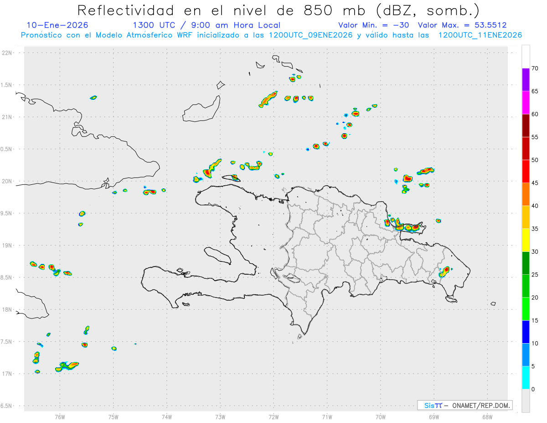
Task: Select the '19N' latitude axis label
Action: pyautogui.click(x=8, y=245)
